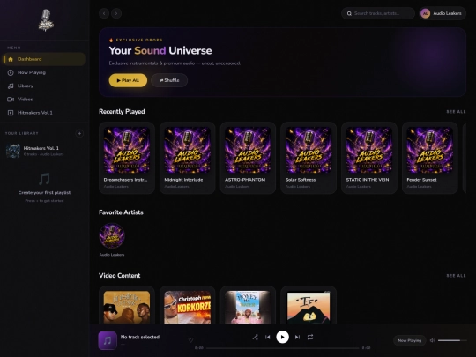This screenshot has width=476, height=357.
Task: Open the ASTRO-PHANTOM track card
Action: tap(248, 158)
